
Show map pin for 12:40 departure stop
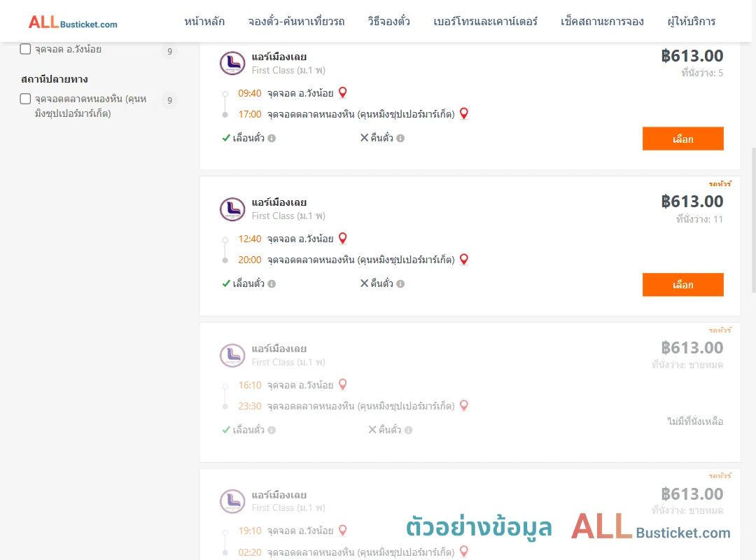coord(343,238)
